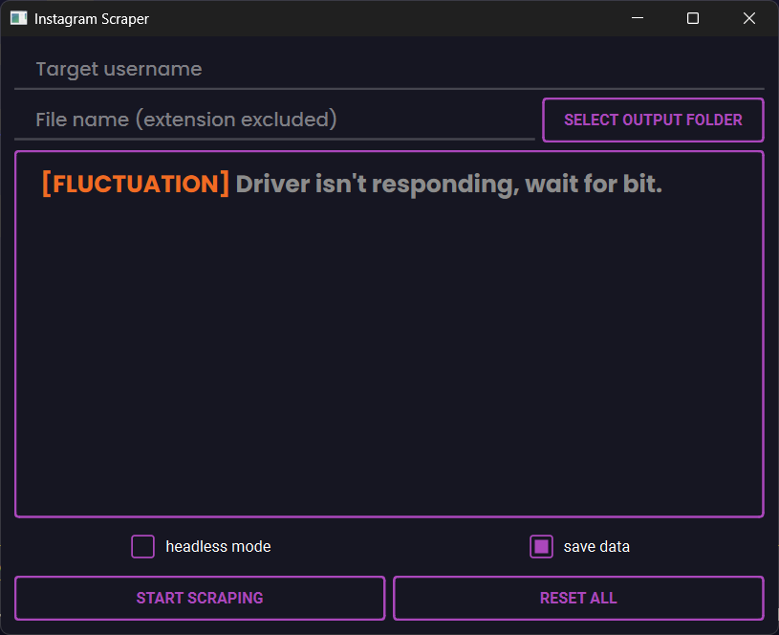The height and width of the screenshot is (635, 779).
Task: Hit the RESET ALL button
Action: 578,598
